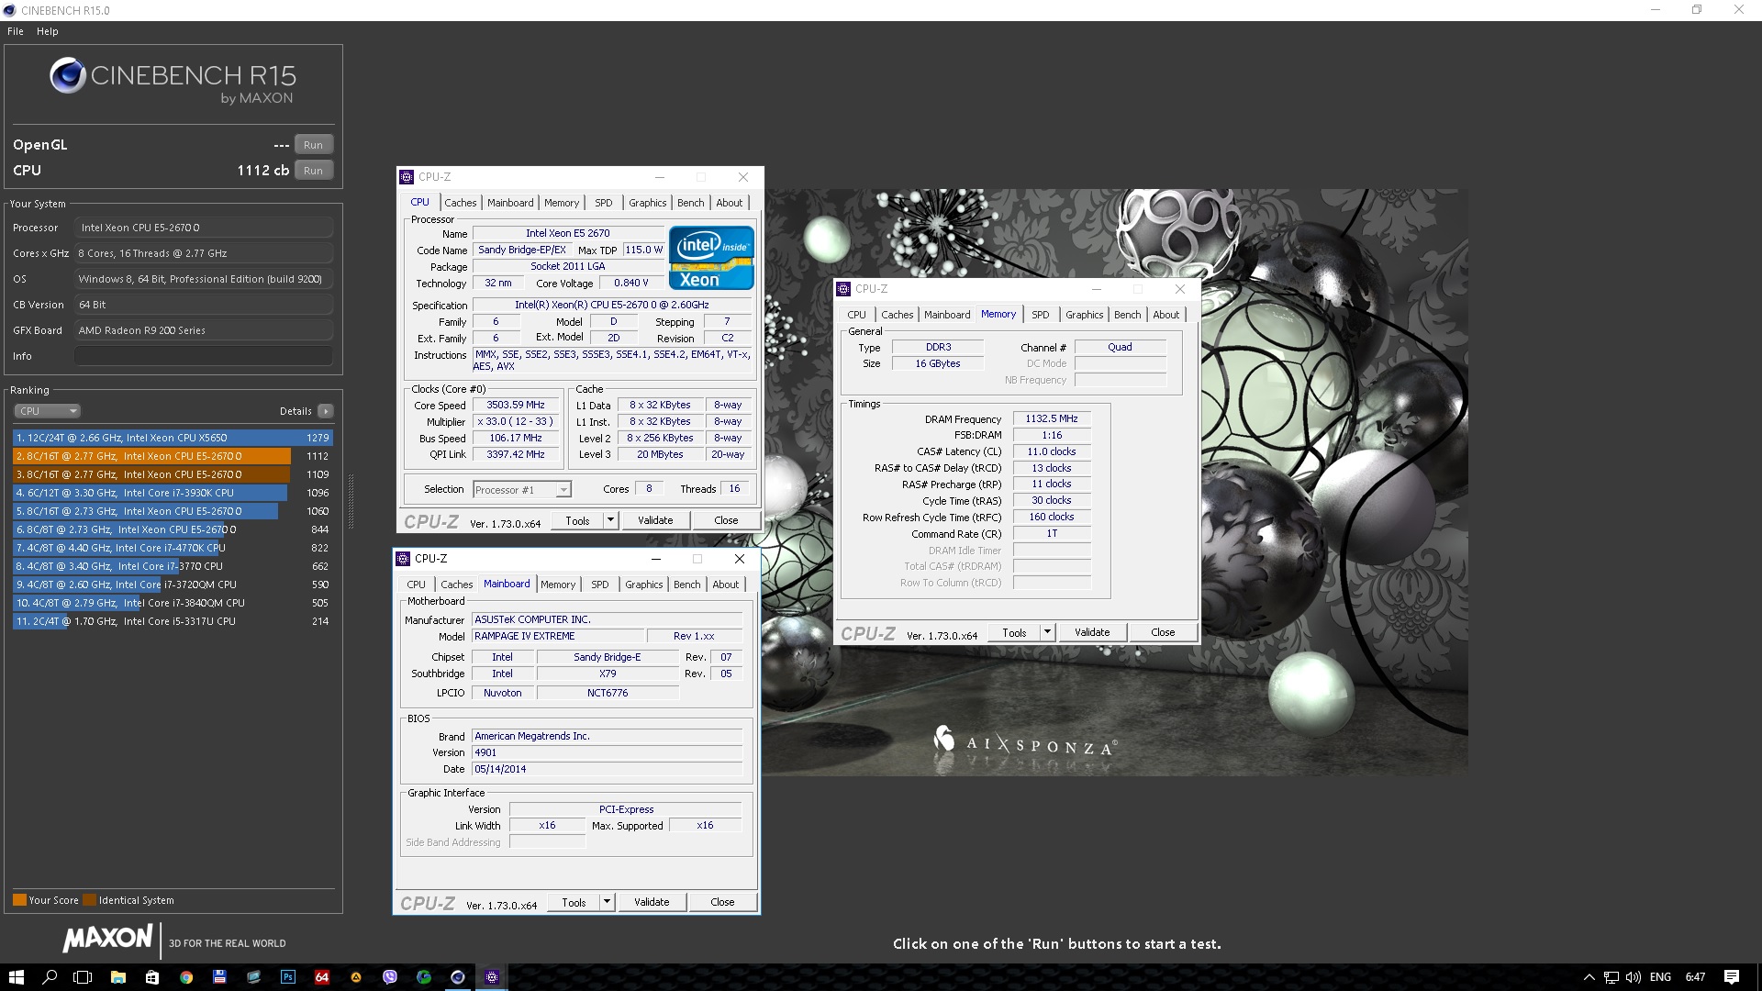Grab the ranking panel splitter handle
The height and width of the screenshot is (991, 1762).
(350, 501)
